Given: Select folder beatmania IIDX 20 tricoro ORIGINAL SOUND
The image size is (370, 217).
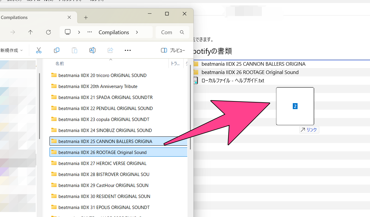Looking at the screenshot, I should [118, 76].
